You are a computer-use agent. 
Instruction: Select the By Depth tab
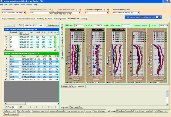point(72,86)
